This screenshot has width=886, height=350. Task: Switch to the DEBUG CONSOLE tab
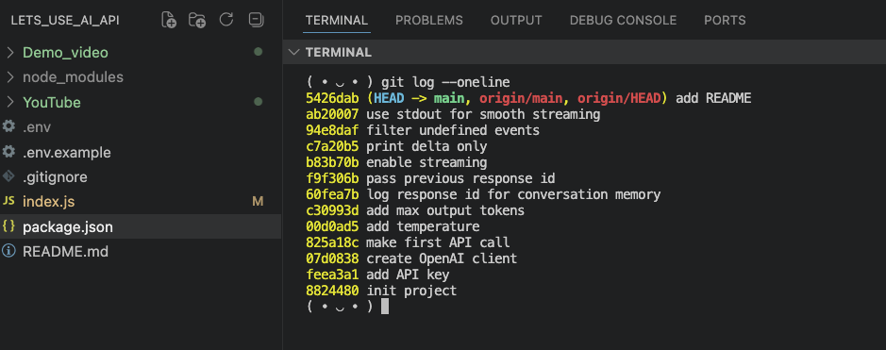[x=623, y=21]
